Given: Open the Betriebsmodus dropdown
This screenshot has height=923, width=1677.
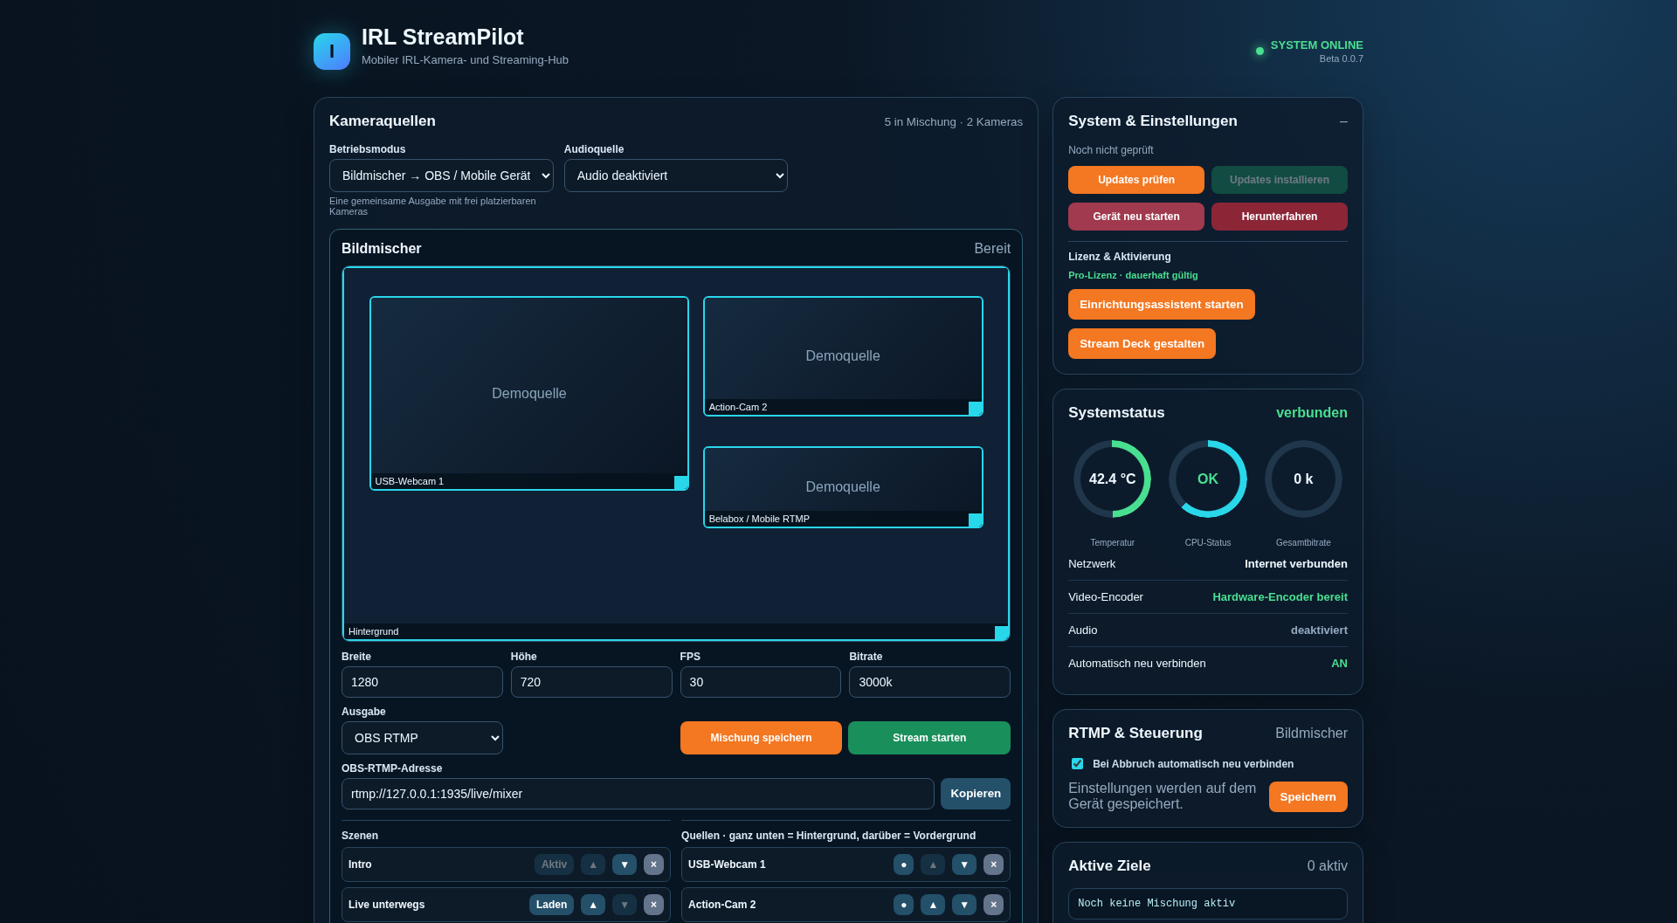Looking at the screenshot, I should click(x=441, y=176).
